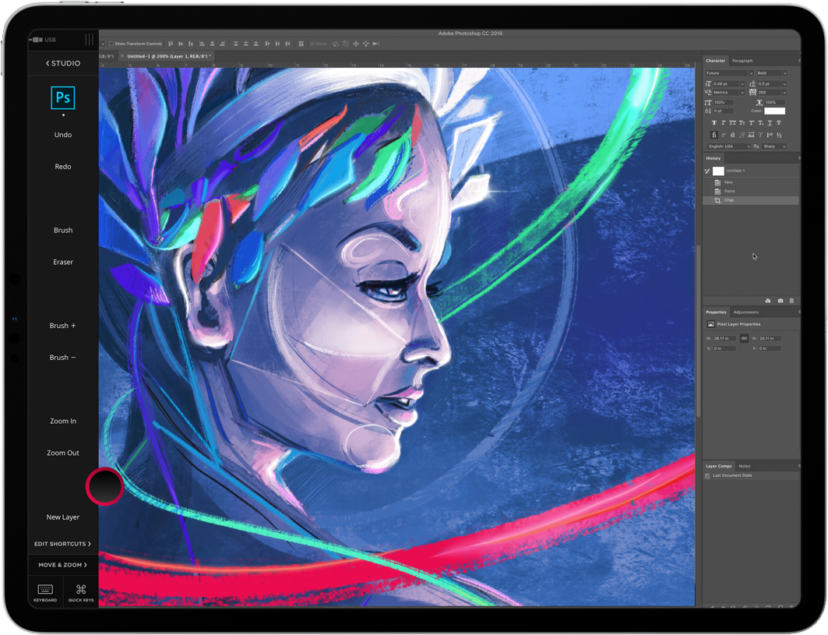Toggle standard ligatures (fi) icon
The image size is (828, 635).
[714, 136]
